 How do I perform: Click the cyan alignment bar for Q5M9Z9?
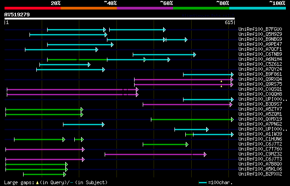[x=68, y=35]
